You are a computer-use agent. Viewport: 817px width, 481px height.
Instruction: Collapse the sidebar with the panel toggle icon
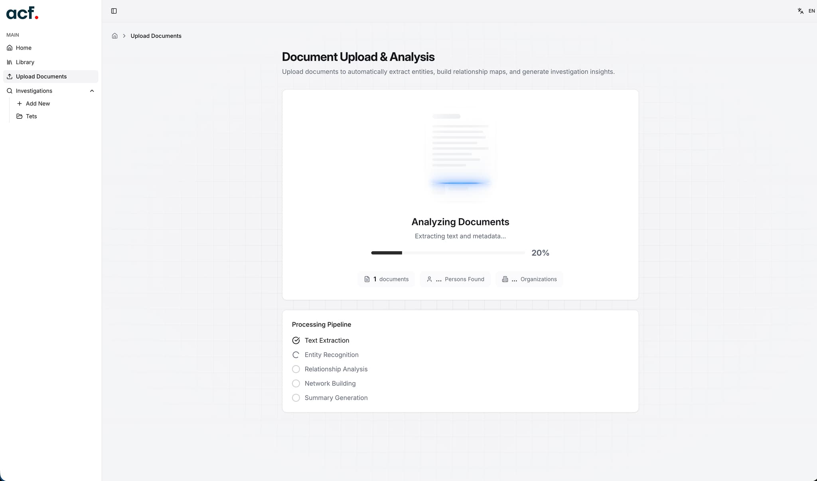(x=114, y=11)
